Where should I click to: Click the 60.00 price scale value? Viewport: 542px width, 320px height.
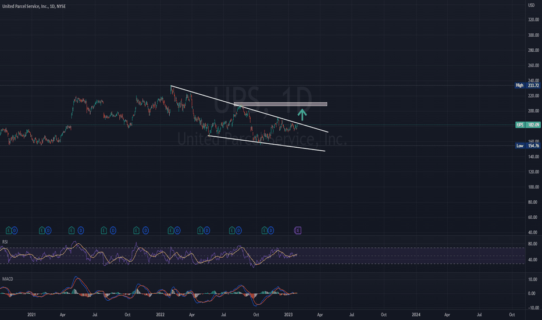[x=533, y=217]
